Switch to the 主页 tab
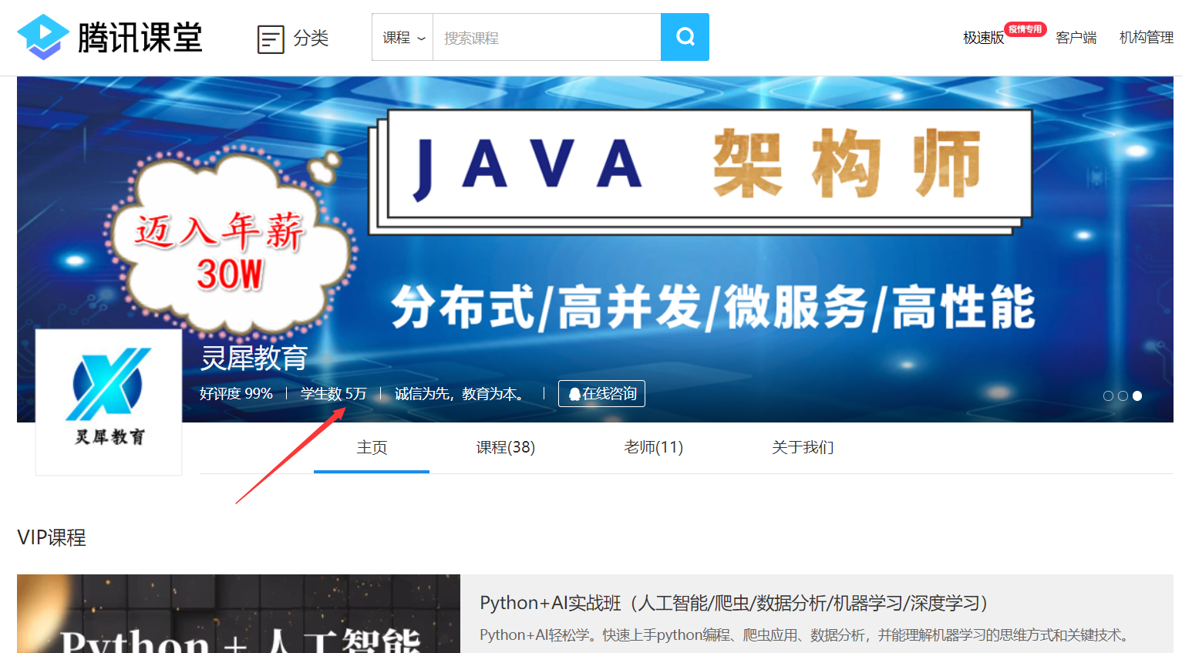 pos(372,447)
